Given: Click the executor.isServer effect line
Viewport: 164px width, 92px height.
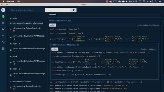Looking at the screenshot, I should tap(67, 71).
